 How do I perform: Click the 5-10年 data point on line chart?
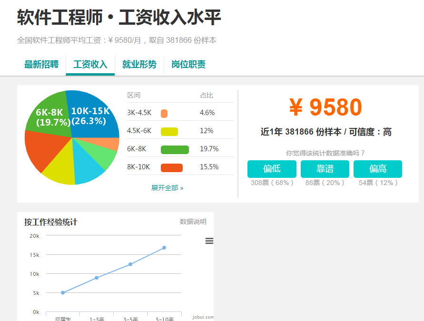click(x=164, y=248)
